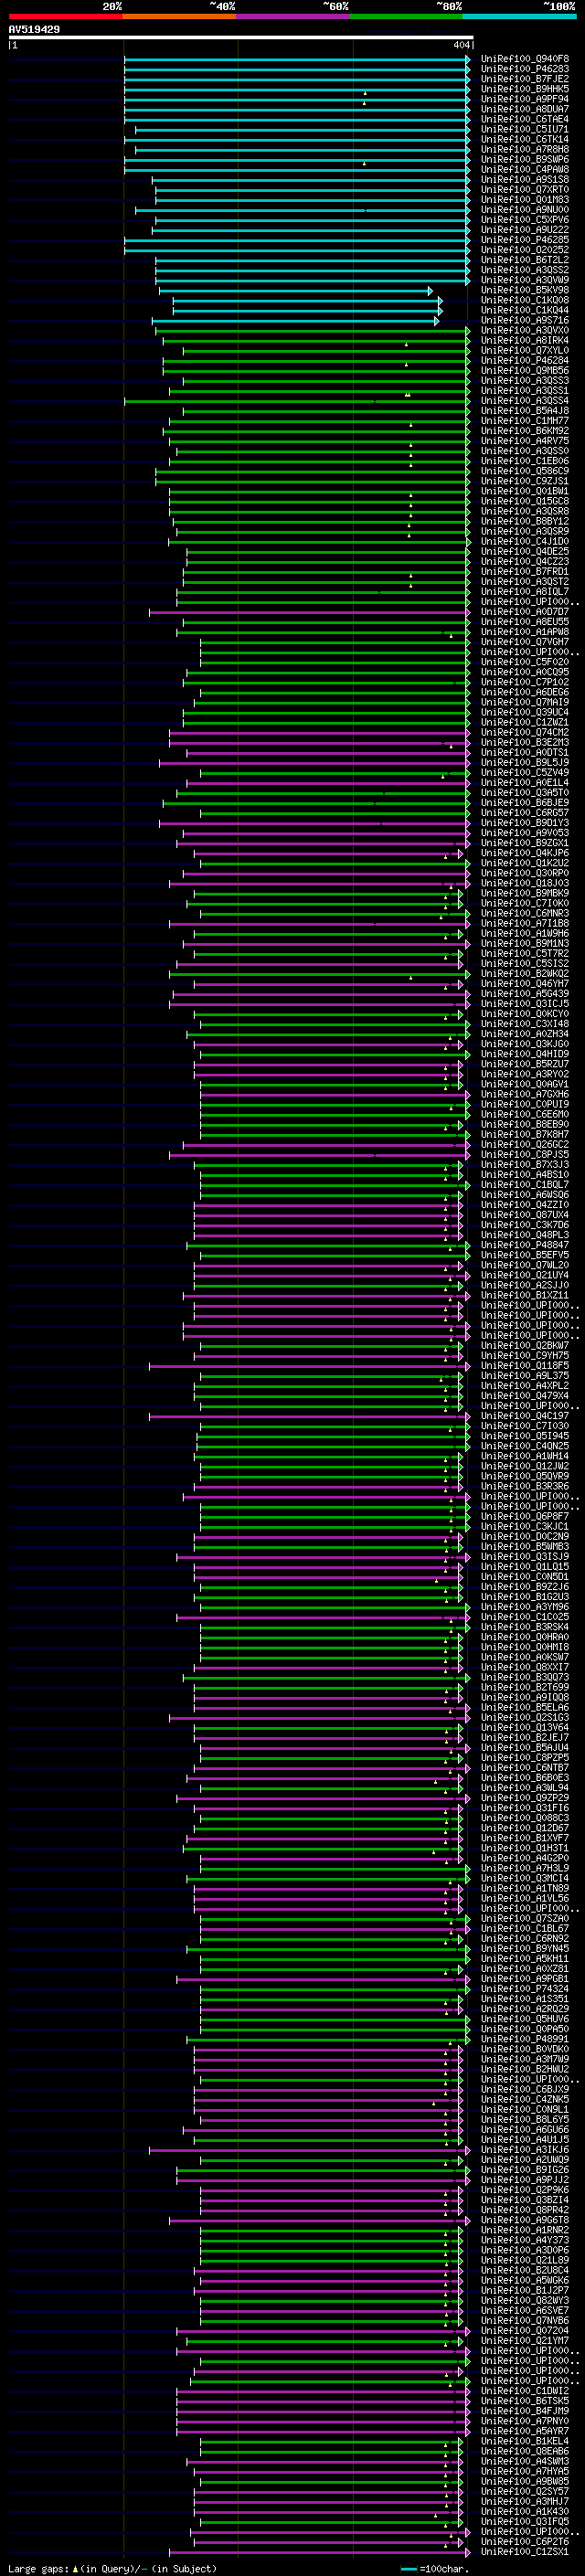
Task: Choose the UniRef100_B5A4J8 label
Action: click(525, 411)
